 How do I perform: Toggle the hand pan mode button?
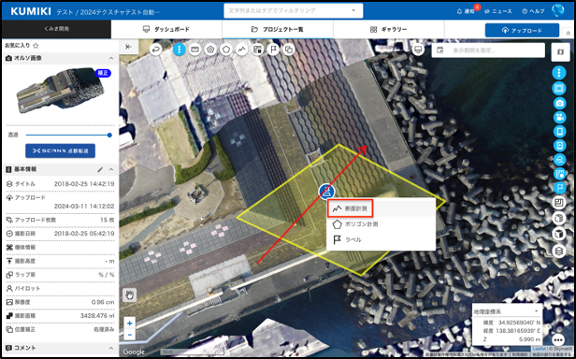[x=130, y=294]
